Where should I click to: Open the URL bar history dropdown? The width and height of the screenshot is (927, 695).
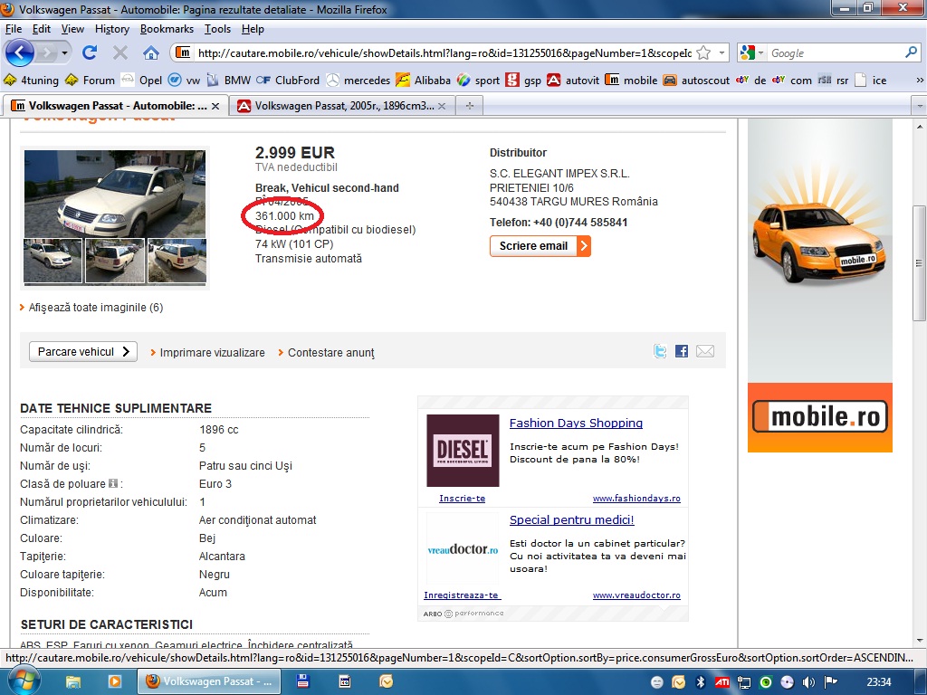[x=722, y=53]
